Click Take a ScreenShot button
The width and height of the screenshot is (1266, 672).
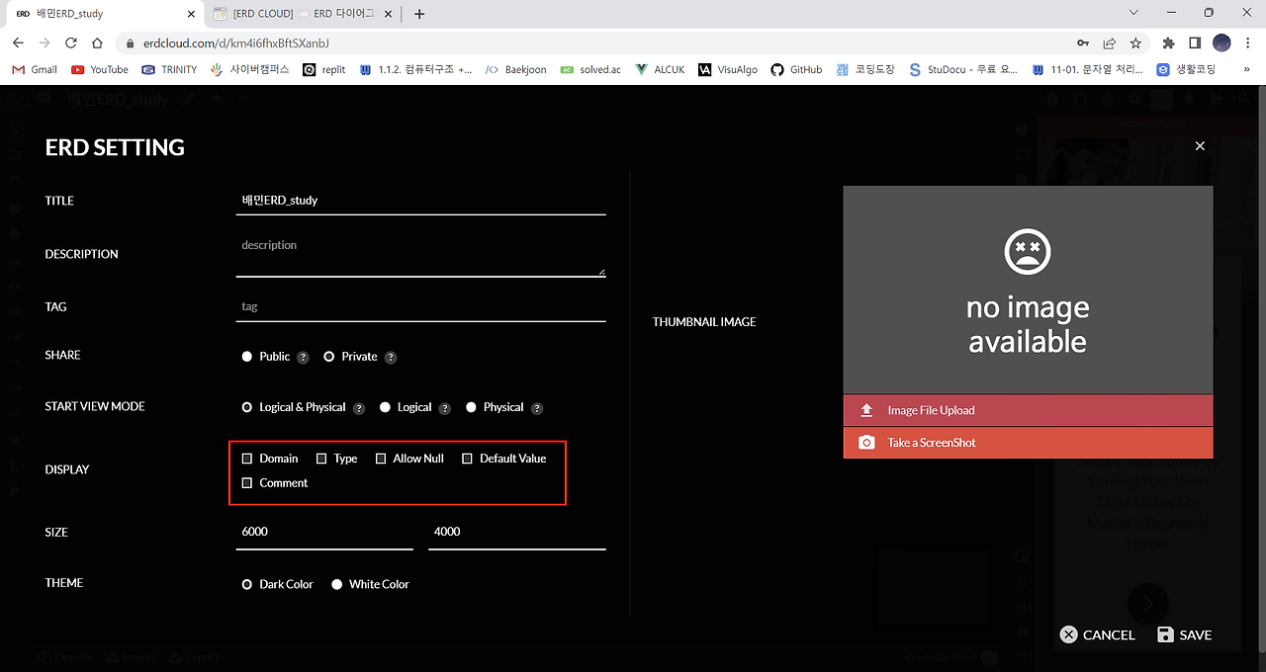[1028, 443]
